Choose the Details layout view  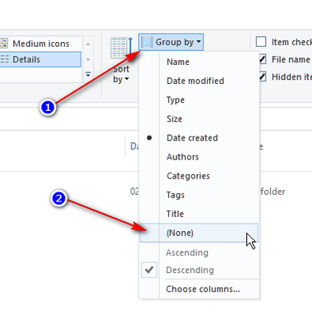[x=40, y=59]
